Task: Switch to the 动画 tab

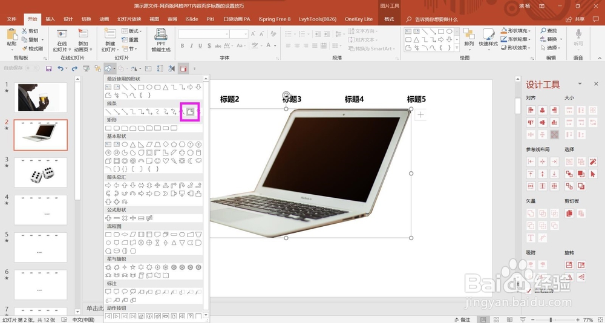Action: (x=104, y=19)
